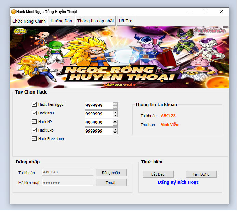Image resolution: width=237 pixels, height=211 pixels.
Task: Close the Hack Mod window
Action: [x=221, y=12]
